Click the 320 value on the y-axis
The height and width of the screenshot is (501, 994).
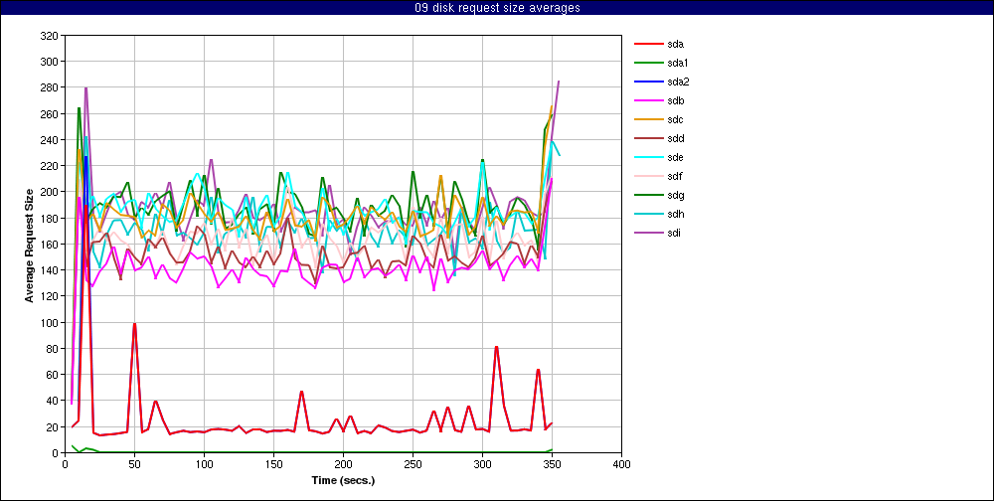click(x=49, y=36)
